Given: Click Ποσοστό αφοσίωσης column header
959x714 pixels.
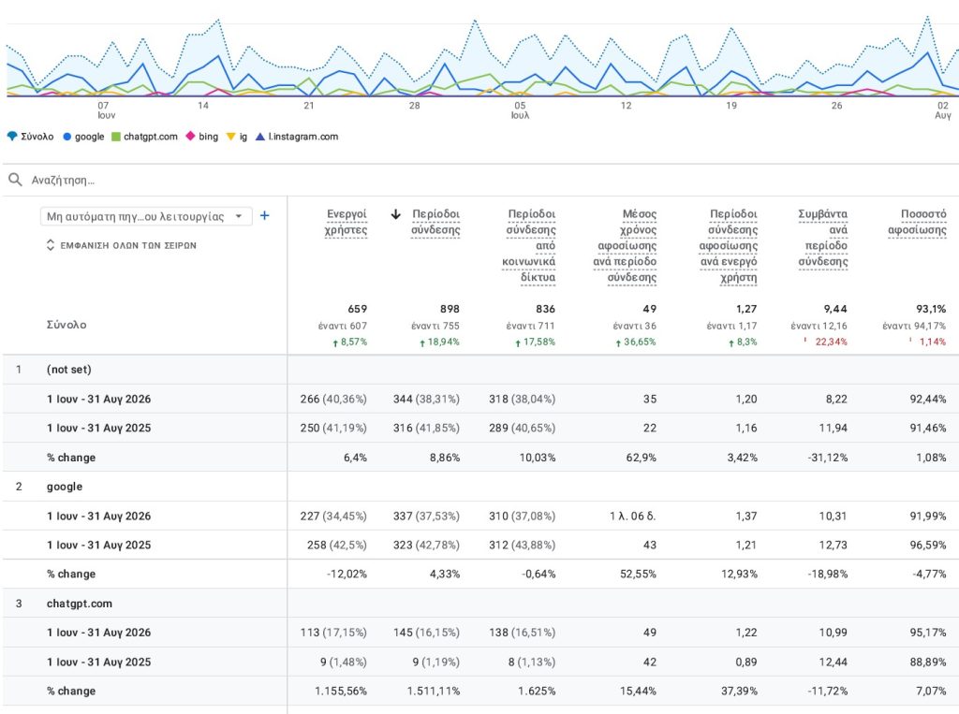Looking at the screenshot, I should click(918, 222).
